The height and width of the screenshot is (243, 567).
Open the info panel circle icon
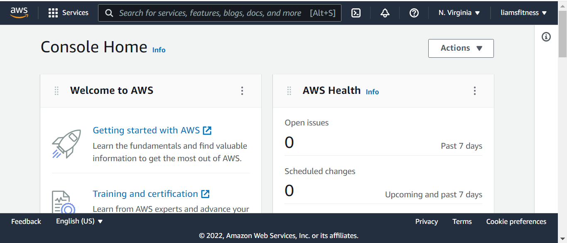pos(546,37)
